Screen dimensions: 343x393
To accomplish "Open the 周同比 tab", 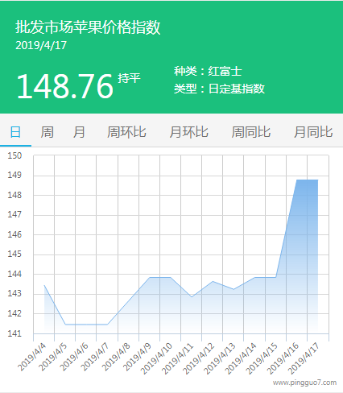I will coord(251,132).
